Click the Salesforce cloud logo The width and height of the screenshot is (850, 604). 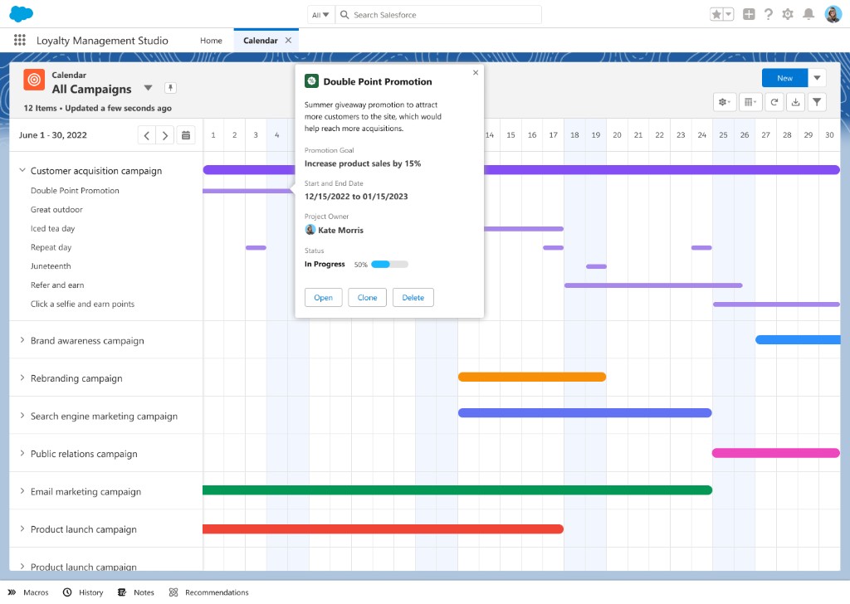pos(21,14)
